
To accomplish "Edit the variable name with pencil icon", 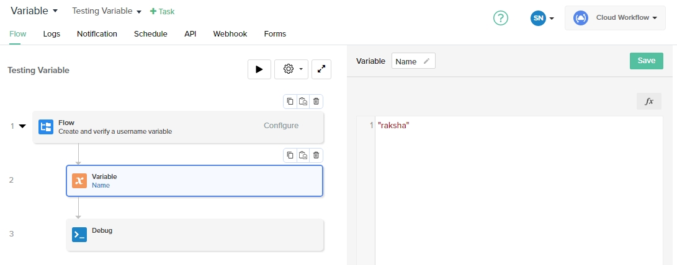I will [426, 61].
